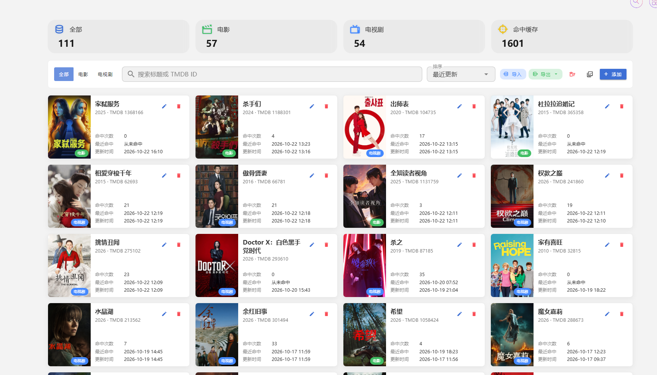Delete the Doctor X entry
The image size is (657, 375).
pos(326,245)
